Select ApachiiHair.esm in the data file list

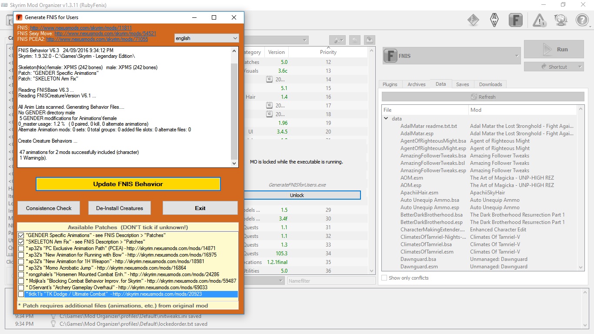point(419,193)
